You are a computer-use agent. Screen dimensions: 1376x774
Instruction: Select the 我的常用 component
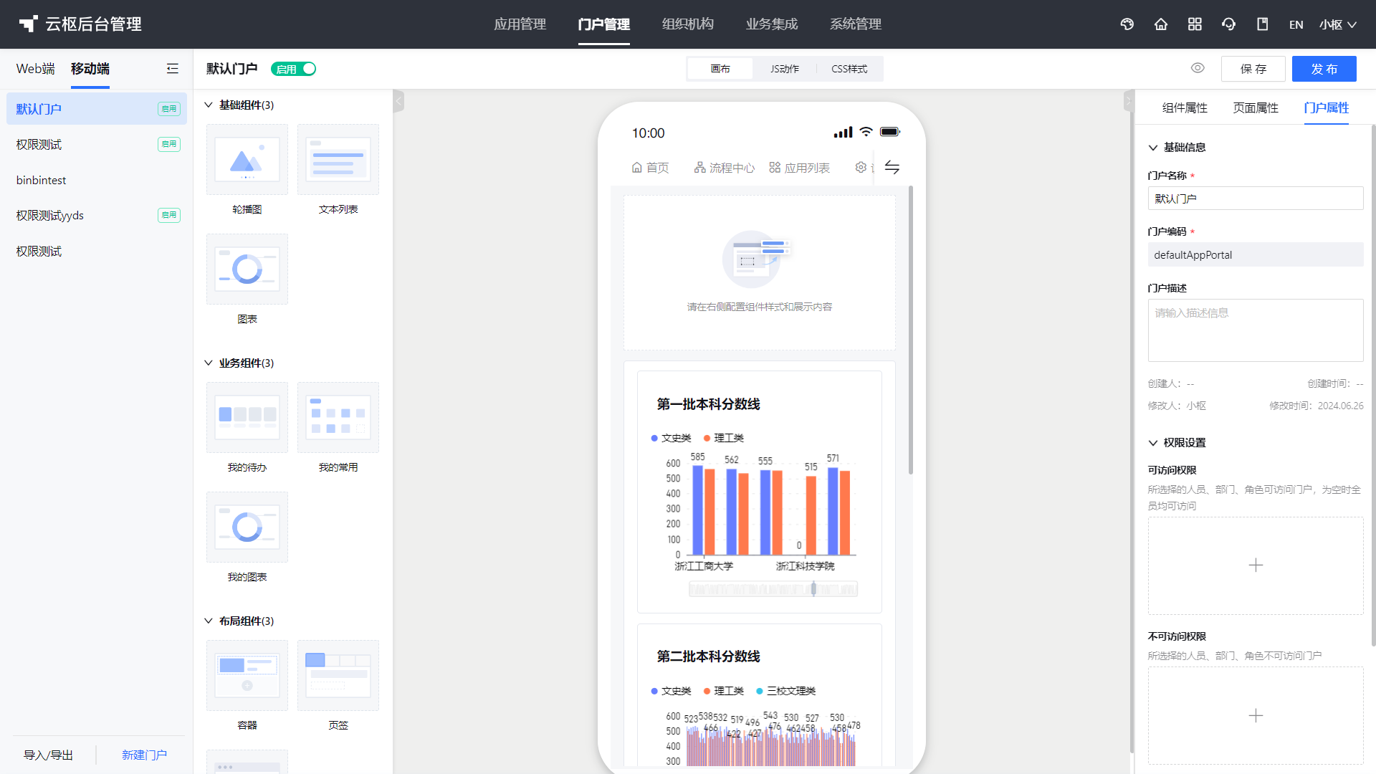338,417
